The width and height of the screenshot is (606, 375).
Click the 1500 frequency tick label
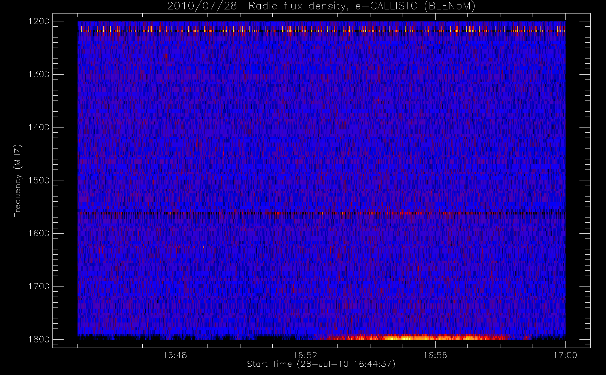point(39,180)
